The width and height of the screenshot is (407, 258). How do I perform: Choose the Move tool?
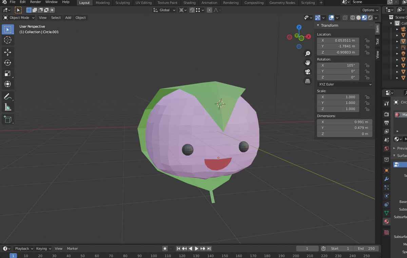8,52
